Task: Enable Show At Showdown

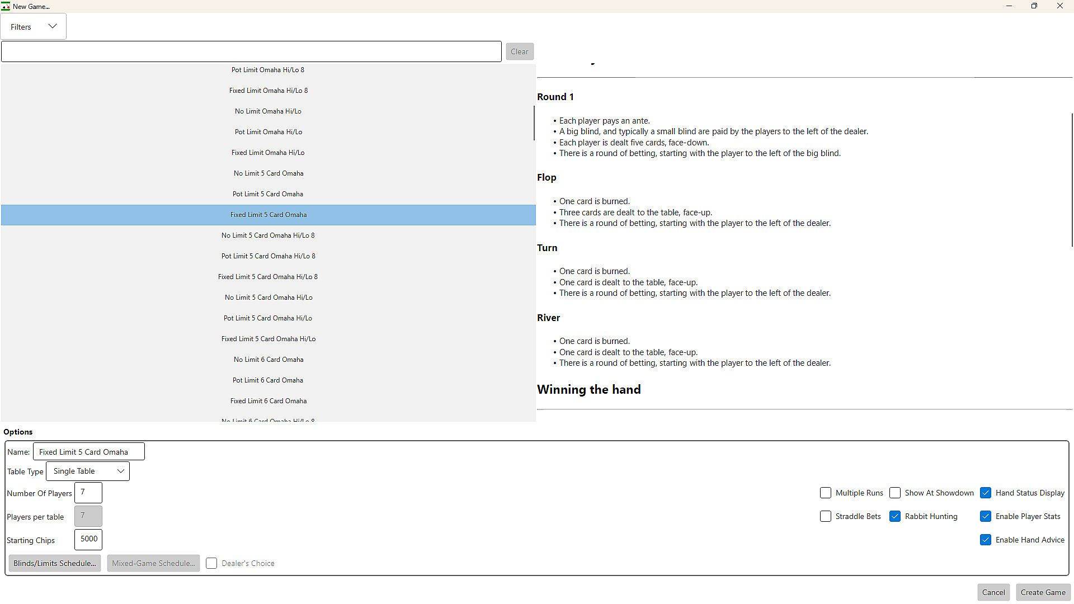Action: [895, 493]
